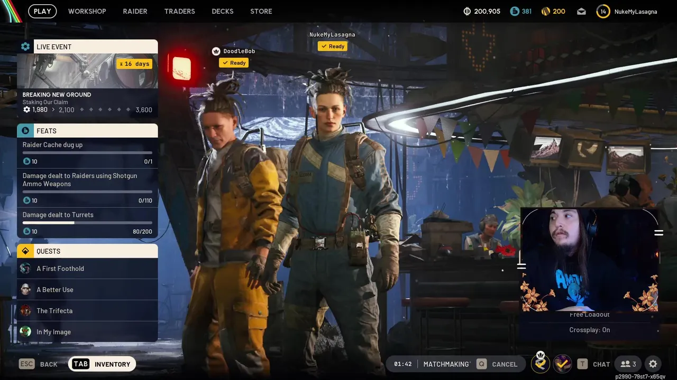677x380 pixels.
Task: Click the Live Event gear icon
Action: [25, 46]
